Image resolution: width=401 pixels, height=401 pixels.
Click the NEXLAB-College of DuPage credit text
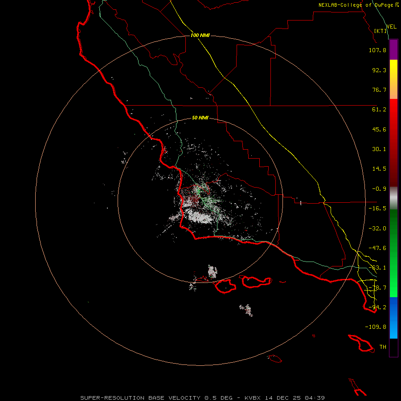[x=358, y=5]
